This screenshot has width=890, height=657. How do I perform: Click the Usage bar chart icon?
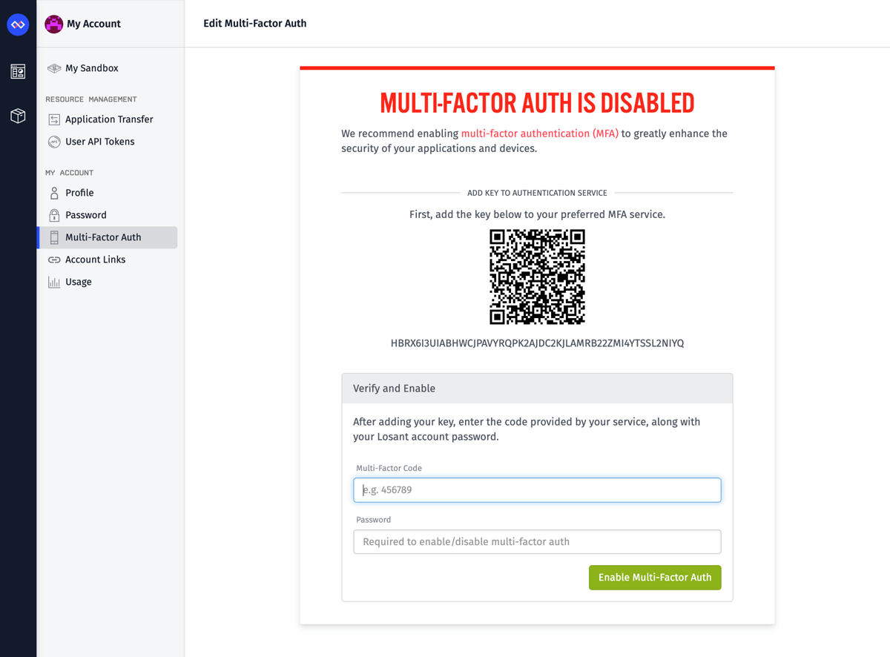[54, 282]
